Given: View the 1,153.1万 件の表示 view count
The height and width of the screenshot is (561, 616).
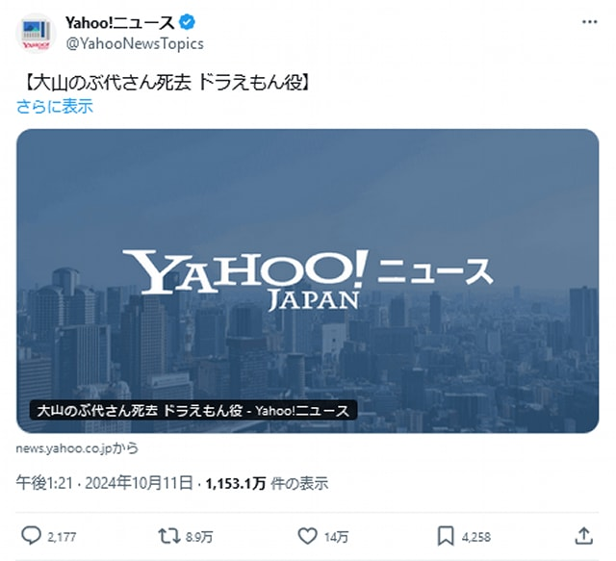Looking at the screenshot, I should click(267, 483).
